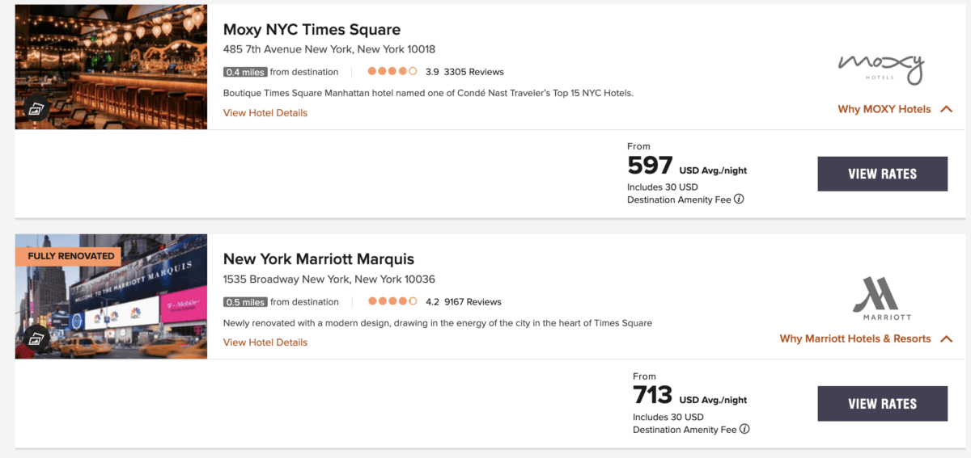The image size is (971, 458).
Task: Open View Hotel Details for Moxy
Action: click(265, 113)
